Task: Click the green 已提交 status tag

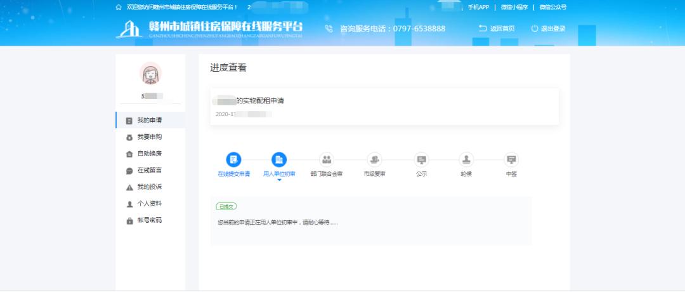Action: tap(226, 206)
